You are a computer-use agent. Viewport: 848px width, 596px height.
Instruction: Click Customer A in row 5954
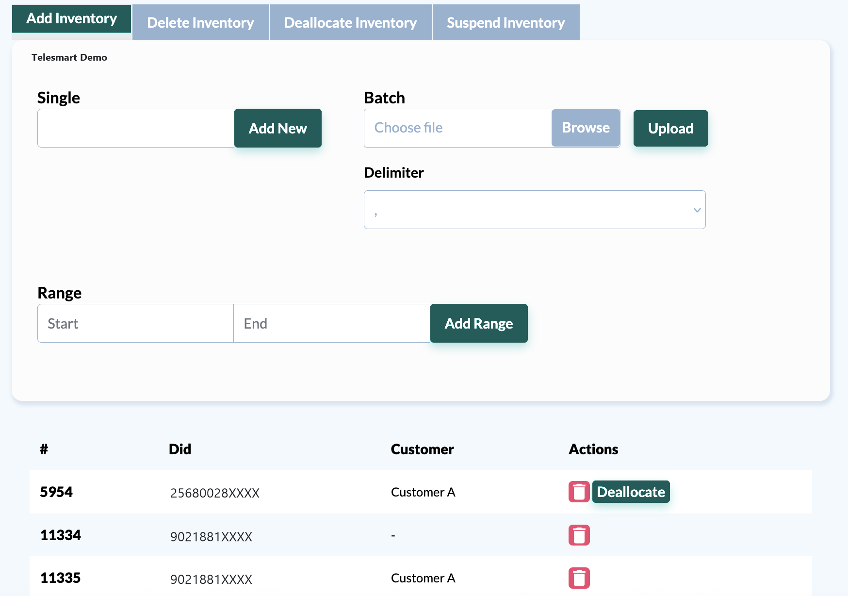[423, 492]
